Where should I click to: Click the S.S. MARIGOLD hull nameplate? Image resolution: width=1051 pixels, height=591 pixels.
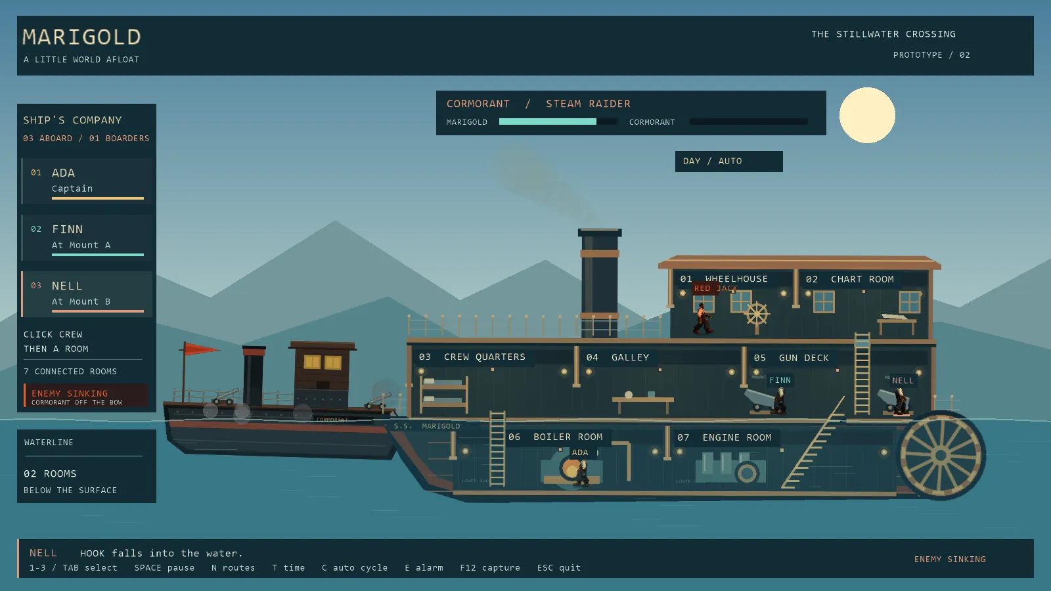pyautogui.click(x=427, y=426)
